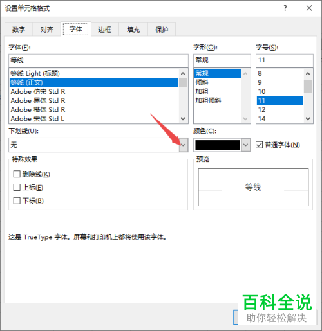Click size list up arrow
This screenshot has width=322, height=331.
coord(308,74)
